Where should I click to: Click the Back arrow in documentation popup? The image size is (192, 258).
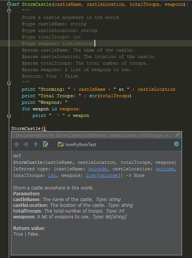tap(17, 145)
